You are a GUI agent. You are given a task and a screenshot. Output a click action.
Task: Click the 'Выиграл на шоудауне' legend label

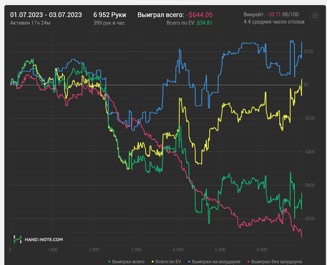(x=216, y=262)
